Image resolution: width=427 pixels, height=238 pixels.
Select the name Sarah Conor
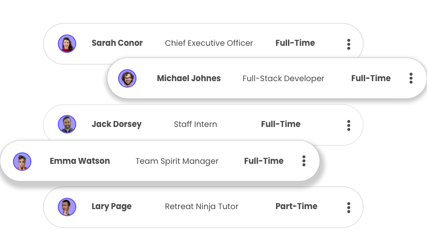pyautogui.click(x=117, y=43)
